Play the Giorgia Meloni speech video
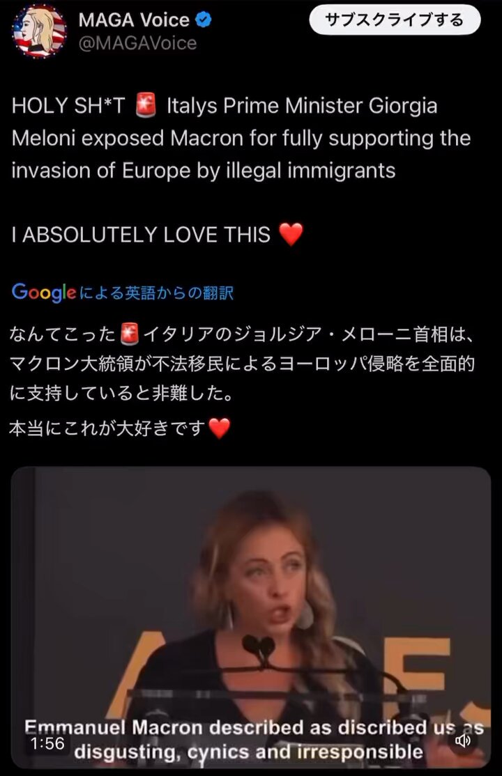The width and height of the screenshot is (502, 776). click(x=251, y=616)
